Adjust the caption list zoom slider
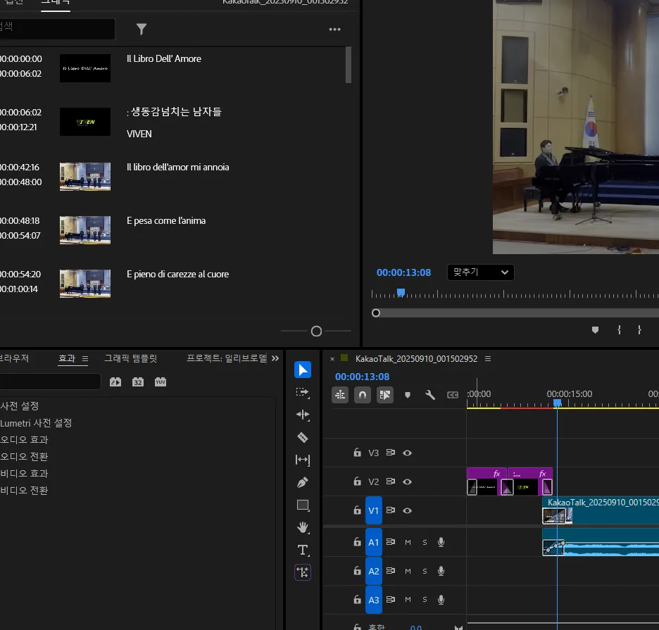The width and height of the screenshot is (659, 630). pyautogui.click(x=316, y=331)
